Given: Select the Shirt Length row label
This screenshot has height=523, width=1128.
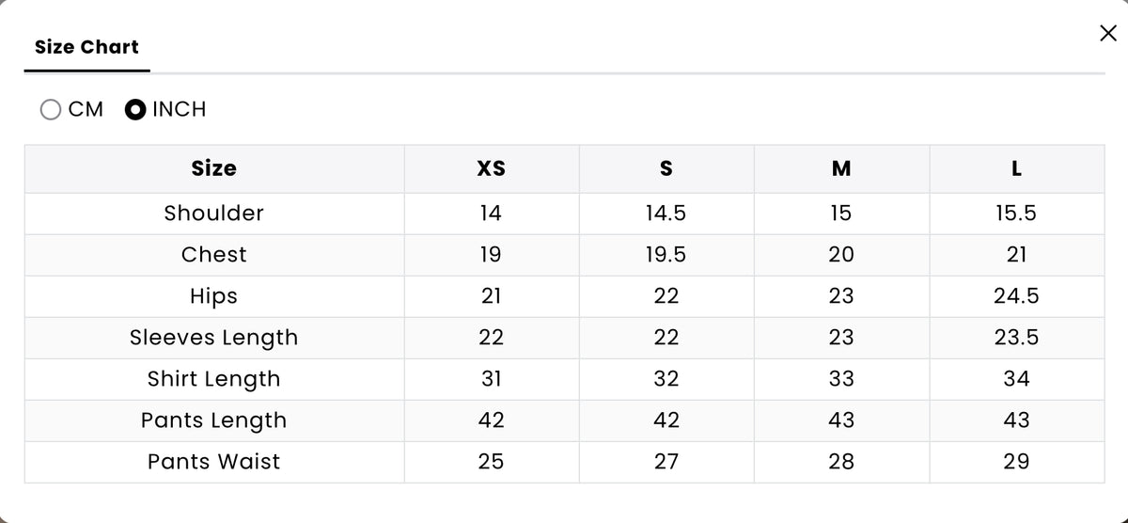Looking at the screenshot, I should [214, 379].
